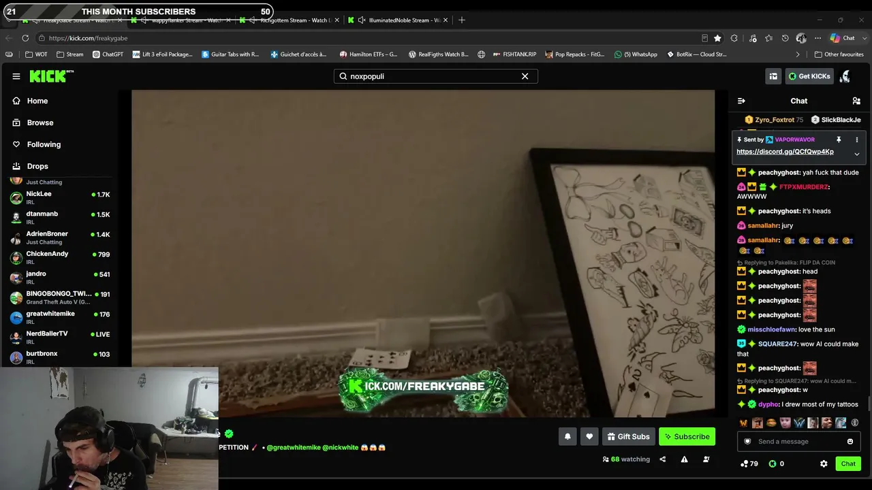Screen dimensions: 872x490
Task: Click the favorite star in address bar
Action: coord(717,38)
